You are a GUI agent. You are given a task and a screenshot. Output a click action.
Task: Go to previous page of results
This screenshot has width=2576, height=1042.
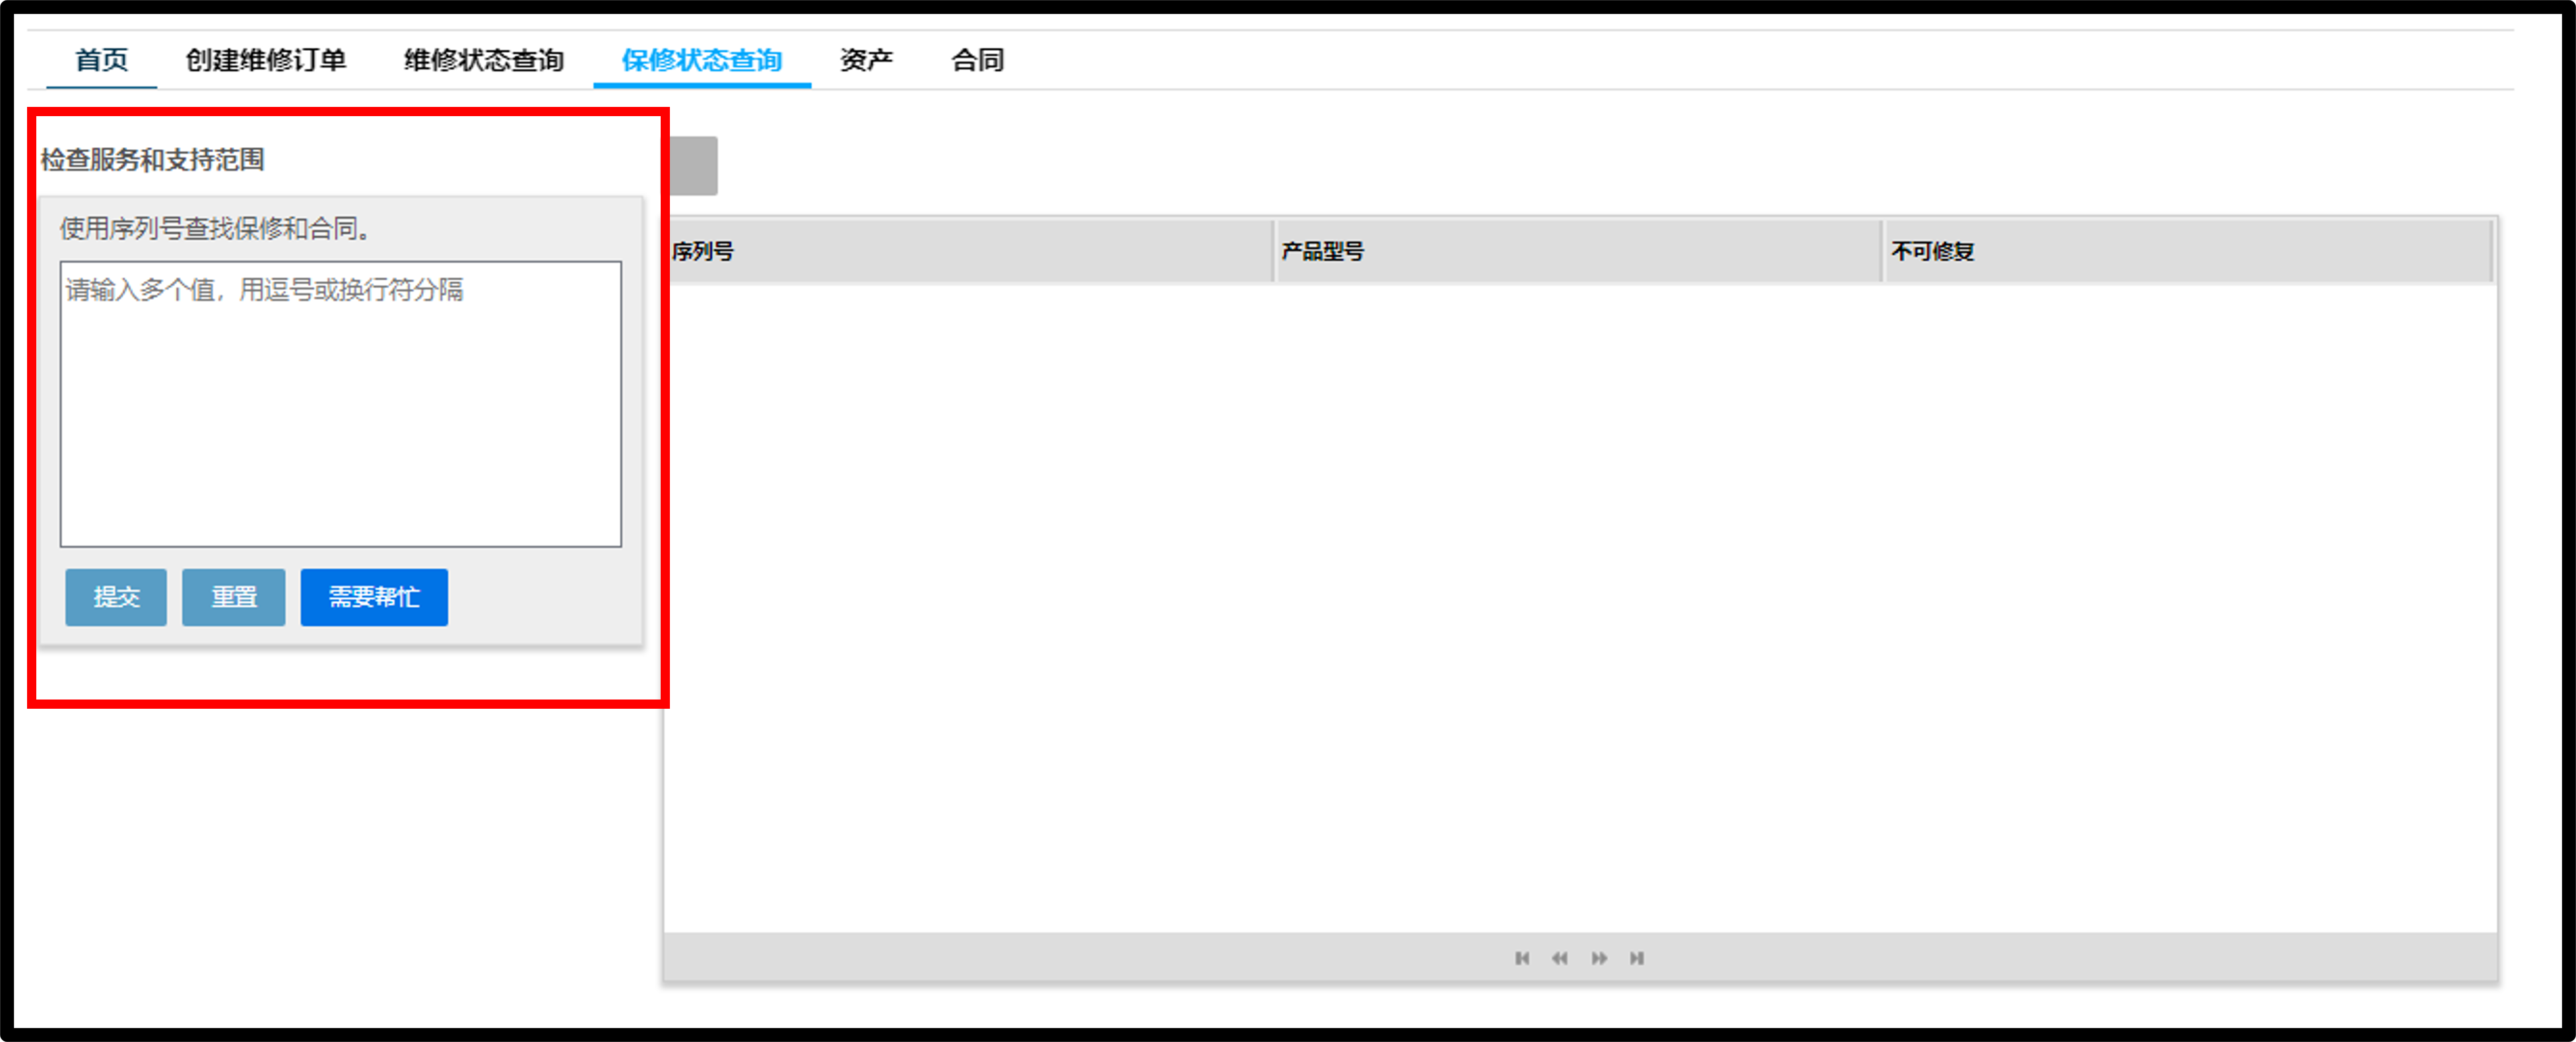(1560, 958)
